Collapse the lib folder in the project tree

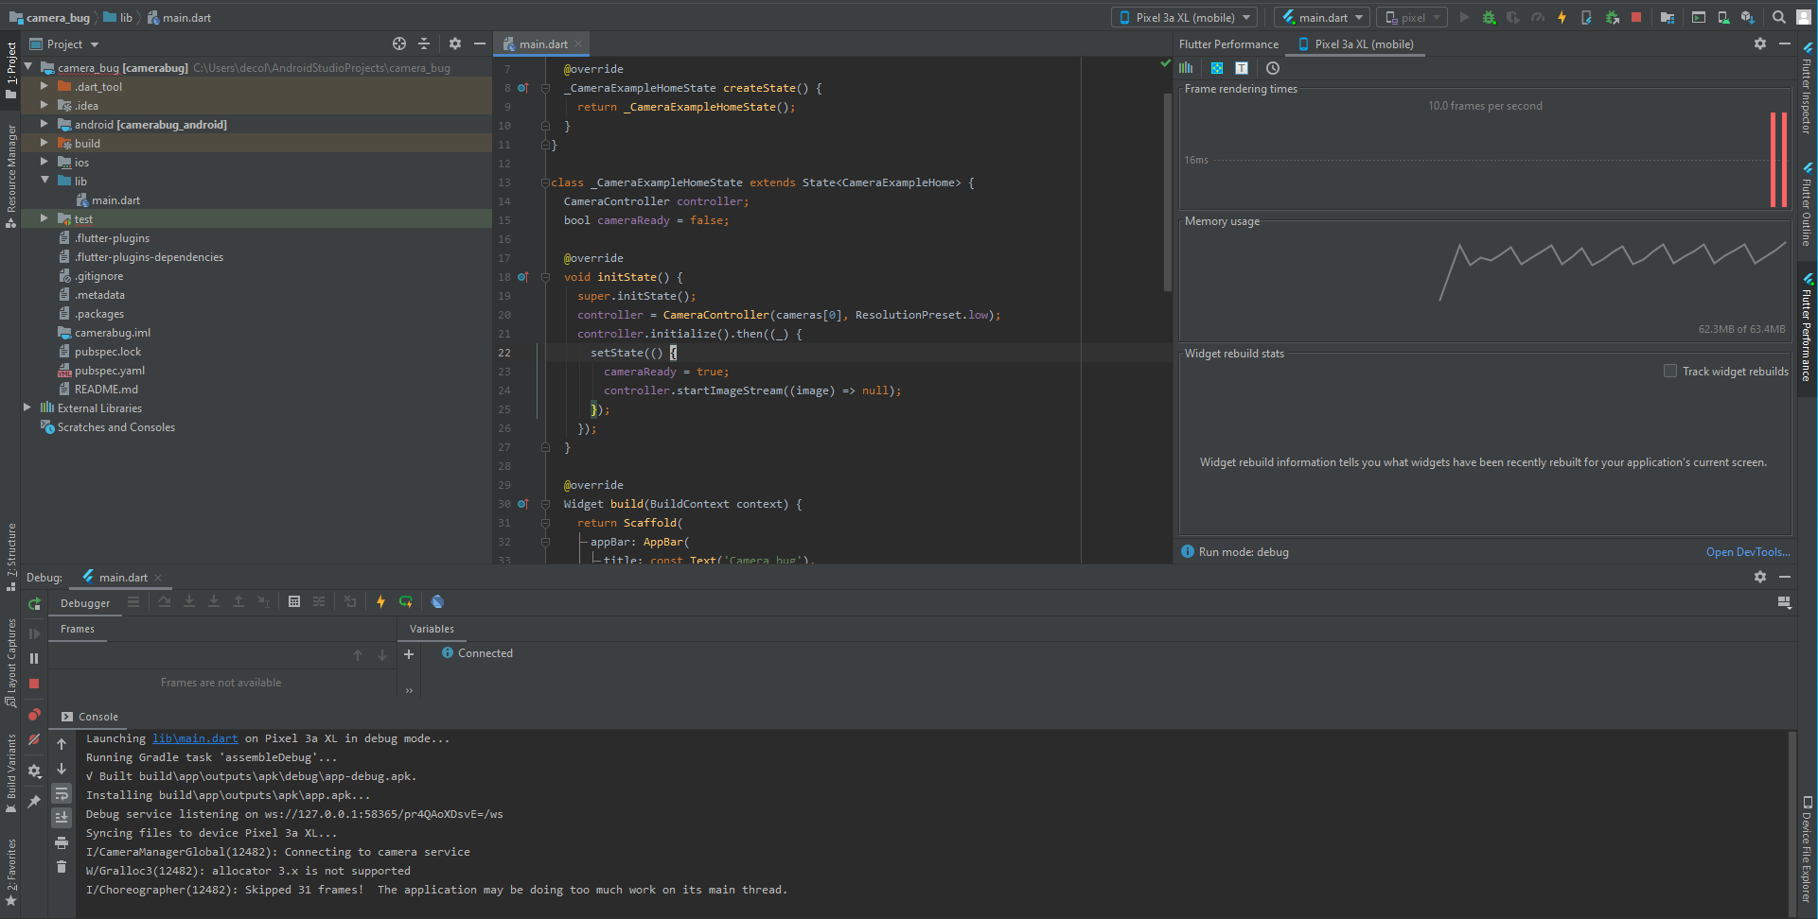pos(44,181)
